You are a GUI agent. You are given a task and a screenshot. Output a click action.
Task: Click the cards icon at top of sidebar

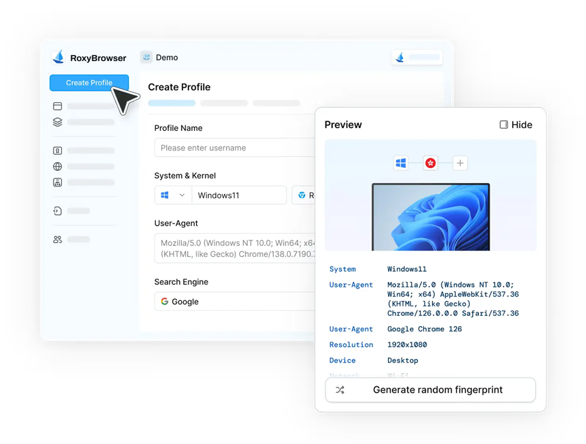58,106
